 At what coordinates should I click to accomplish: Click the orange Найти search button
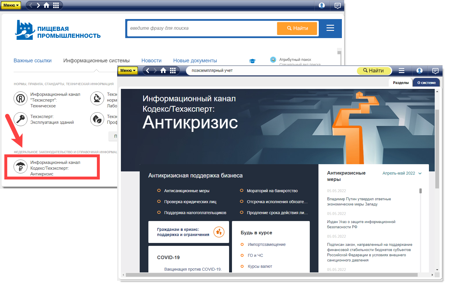pyautogui.click(x=297, y=28)
